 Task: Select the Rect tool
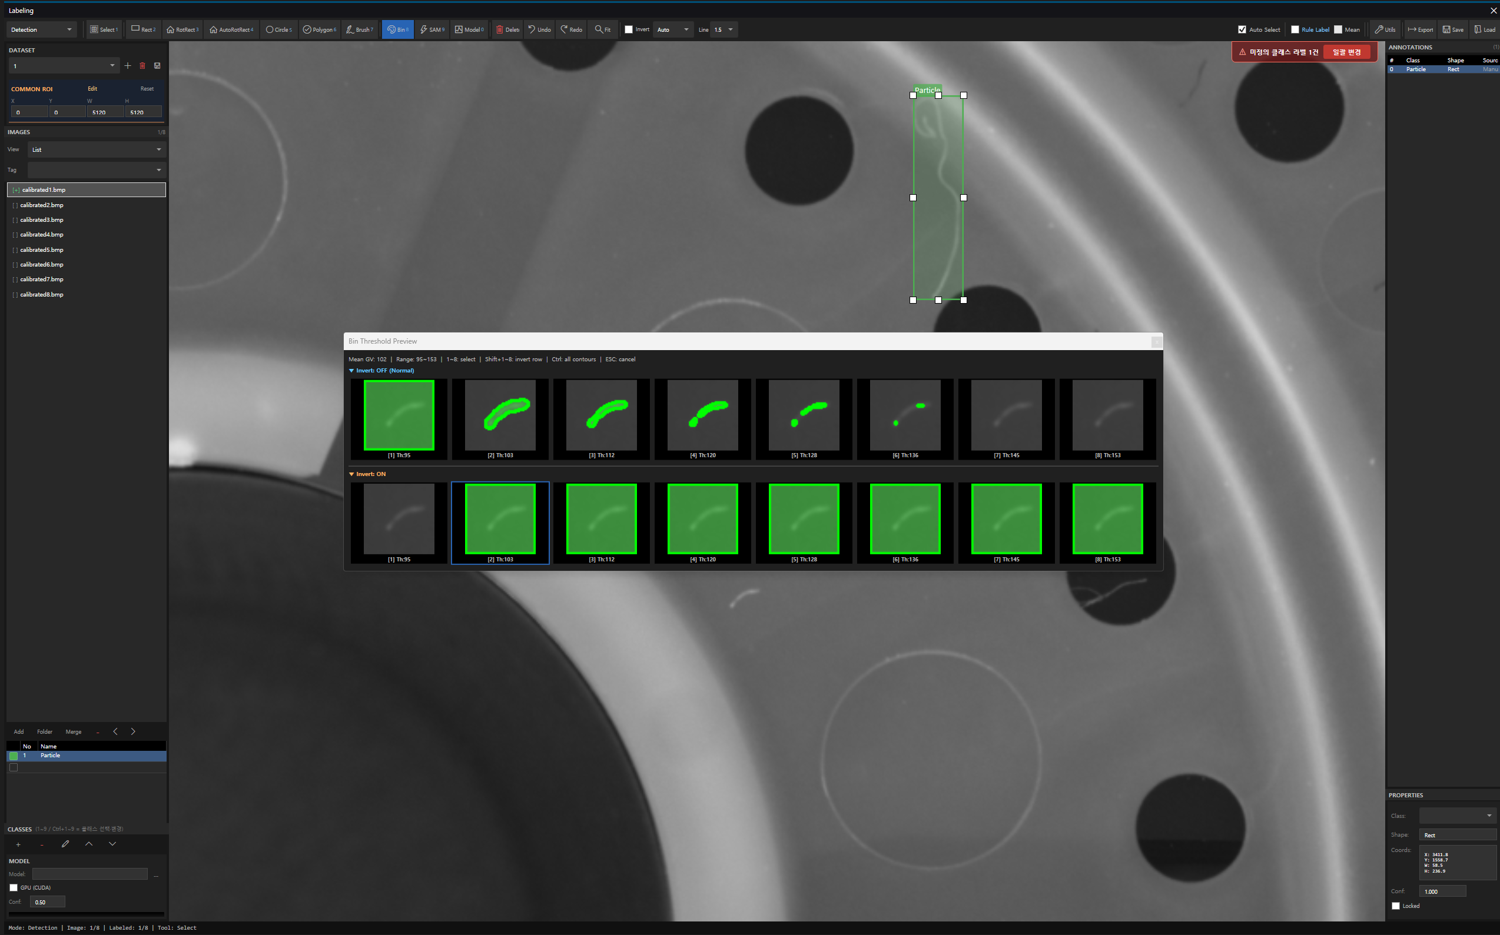pyautogui.click(x=144, y=29)
